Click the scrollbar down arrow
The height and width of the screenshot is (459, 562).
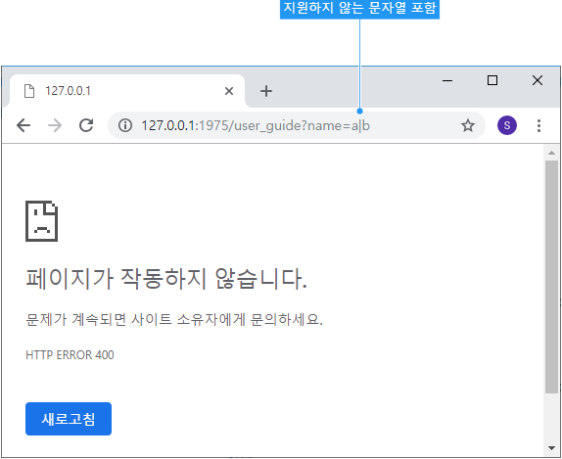coord(551,448)
